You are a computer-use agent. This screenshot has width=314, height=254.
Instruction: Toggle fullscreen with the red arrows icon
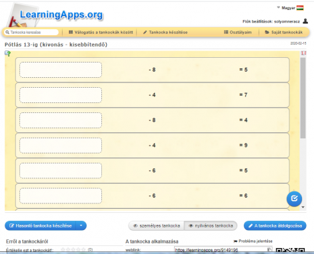click(x=303, y=53)
